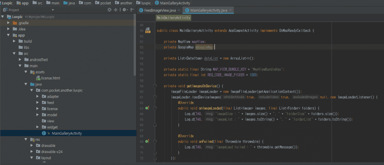The height and width of the screenshot is (165, 384).
Task: Hide the Project tool window
Action: pos(132,10)
